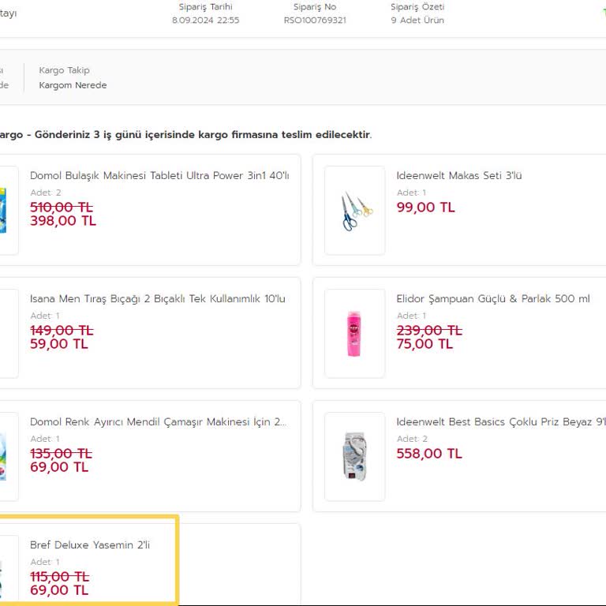Open Domol Bulaşık Makinesi Tableti Ultra Power title
The image size is (606, 606).
[x=159, y=175]
